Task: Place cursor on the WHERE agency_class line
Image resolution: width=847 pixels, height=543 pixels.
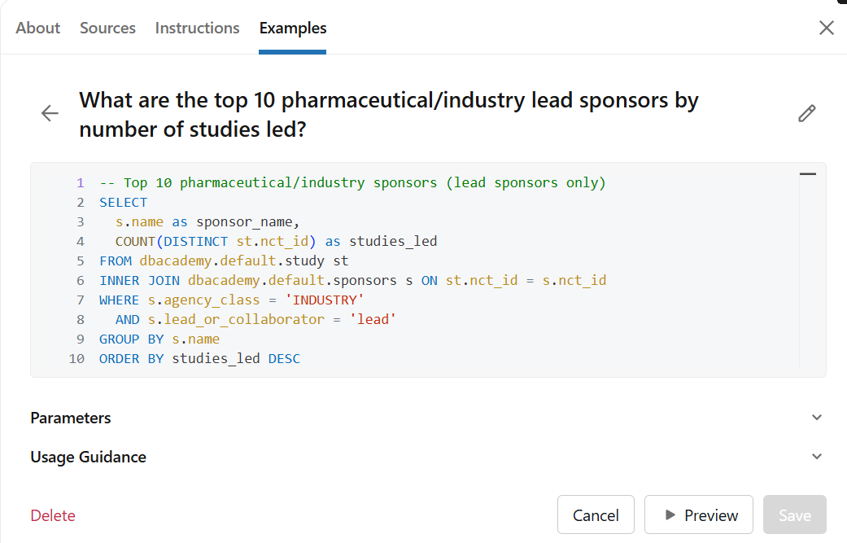Action: [x=232, y=300]
